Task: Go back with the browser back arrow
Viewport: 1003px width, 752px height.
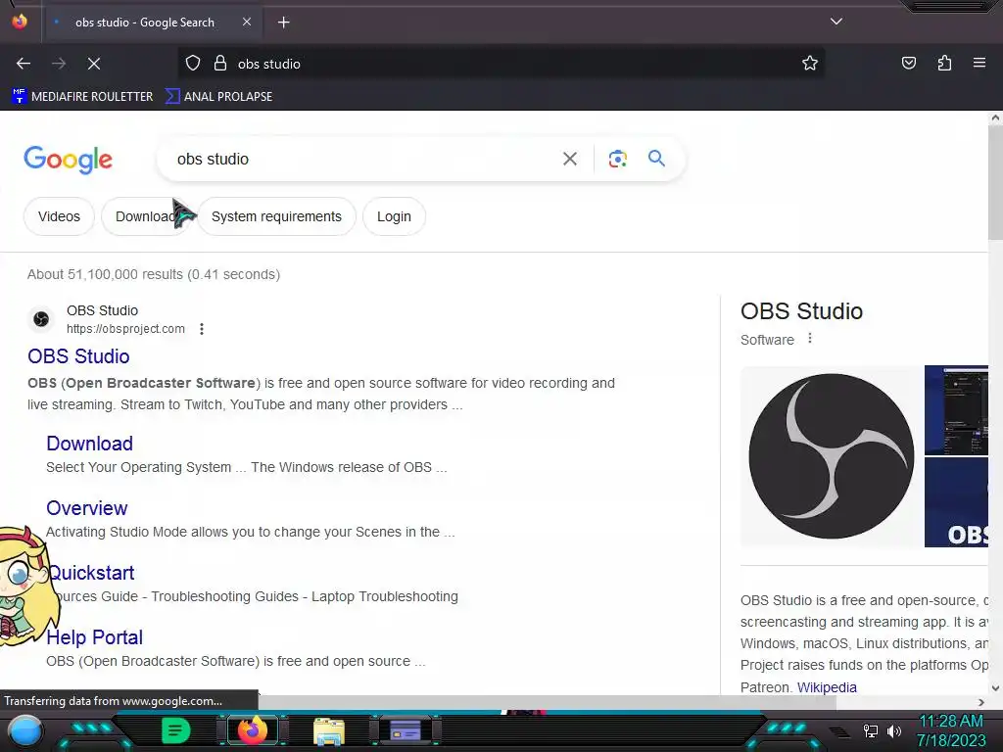Action: click(24, 64)
